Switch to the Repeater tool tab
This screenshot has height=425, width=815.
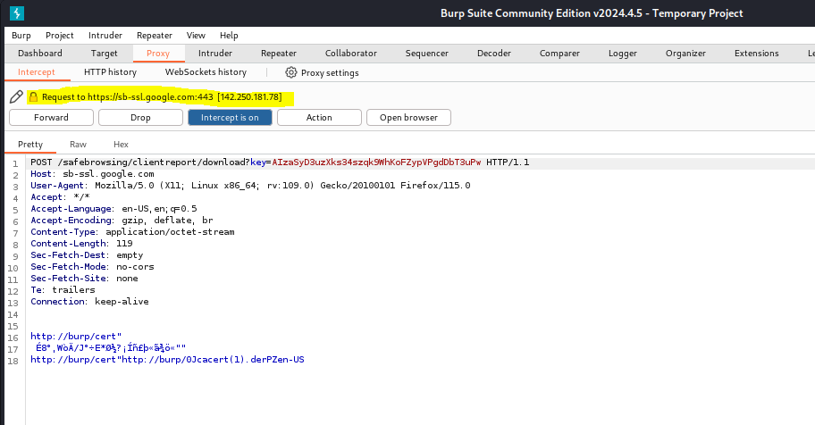coord(279,53)
